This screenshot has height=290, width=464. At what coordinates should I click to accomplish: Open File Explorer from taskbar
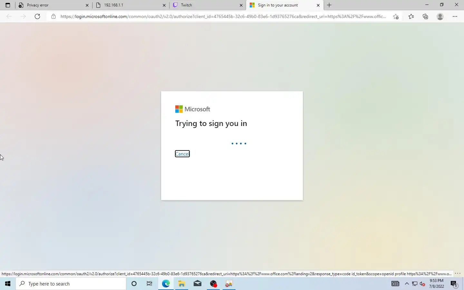click(x=181, y=284)
